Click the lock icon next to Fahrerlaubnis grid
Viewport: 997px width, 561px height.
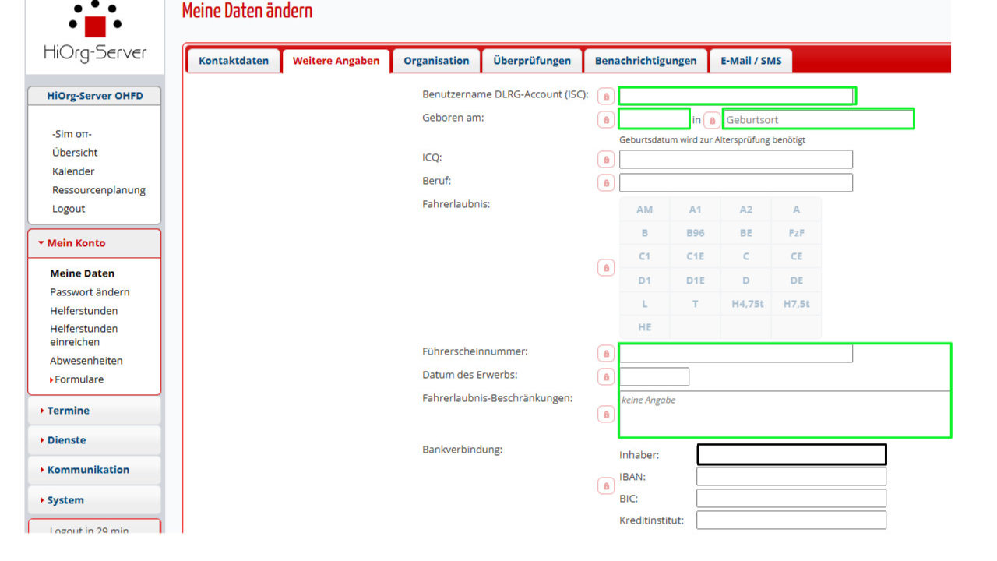(605, 268)
